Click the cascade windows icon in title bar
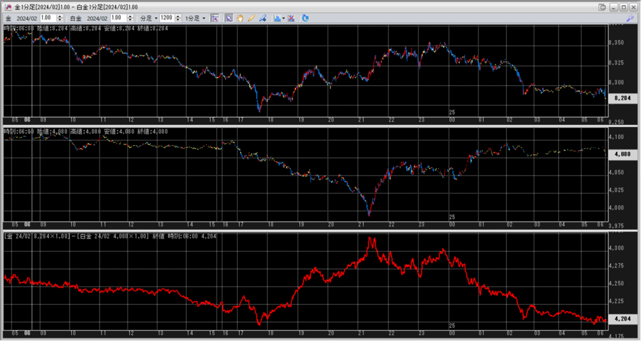 pos(602,6)
